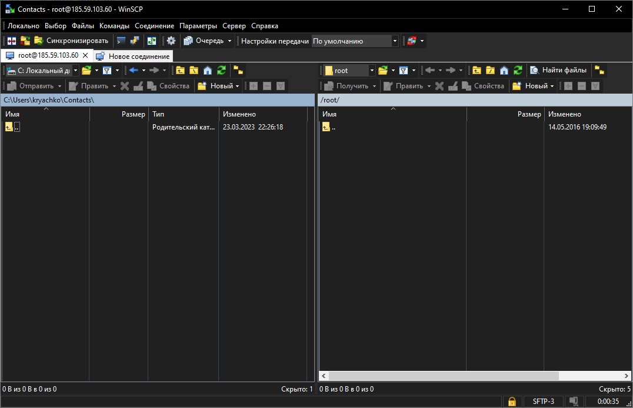The image size is (633, 408).
Task: Click the remote open directory folder icon
Action: coord(383,71)
